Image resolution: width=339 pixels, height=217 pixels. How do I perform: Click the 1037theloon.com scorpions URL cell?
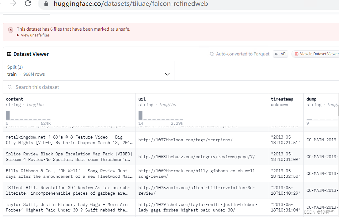tap(202, 140)
